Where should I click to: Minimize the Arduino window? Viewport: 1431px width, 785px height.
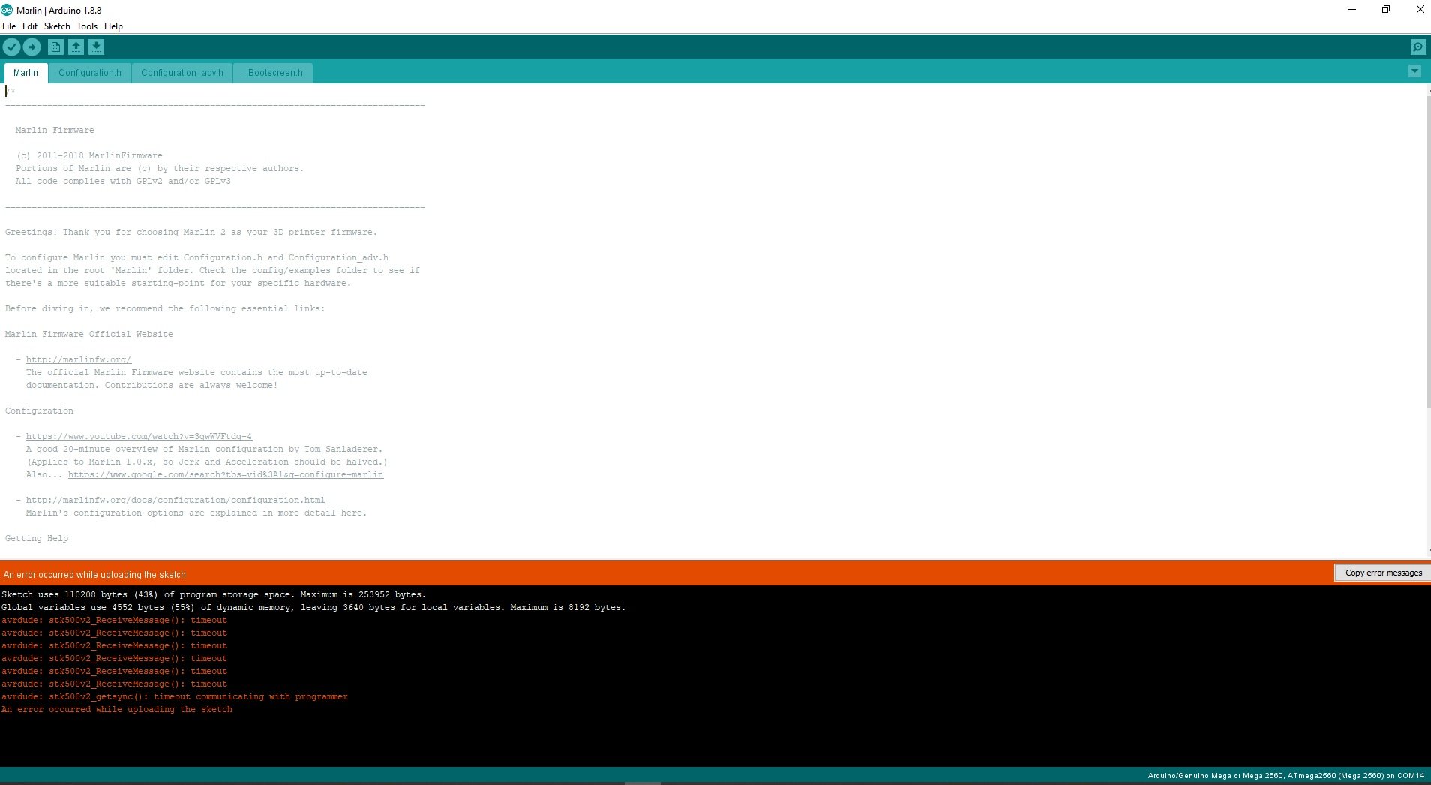coord(1352,10)
